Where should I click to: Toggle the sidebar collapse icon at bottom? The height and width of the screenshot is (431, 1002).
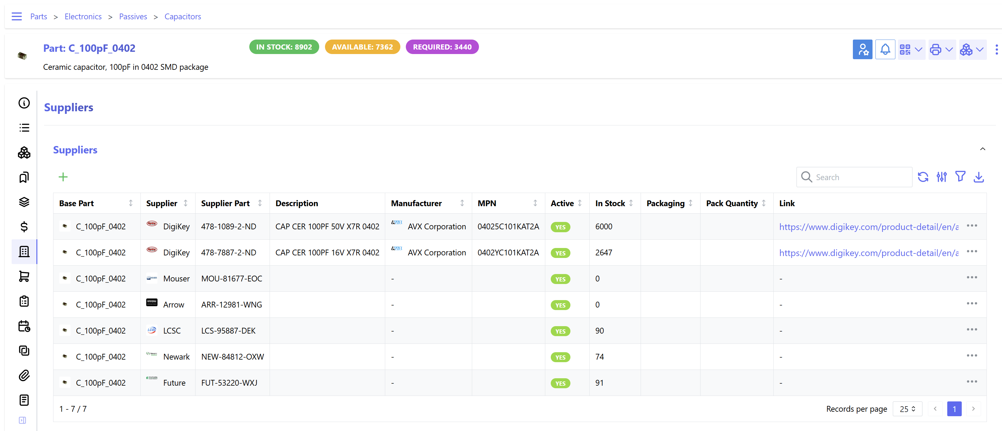coord(23,420)
